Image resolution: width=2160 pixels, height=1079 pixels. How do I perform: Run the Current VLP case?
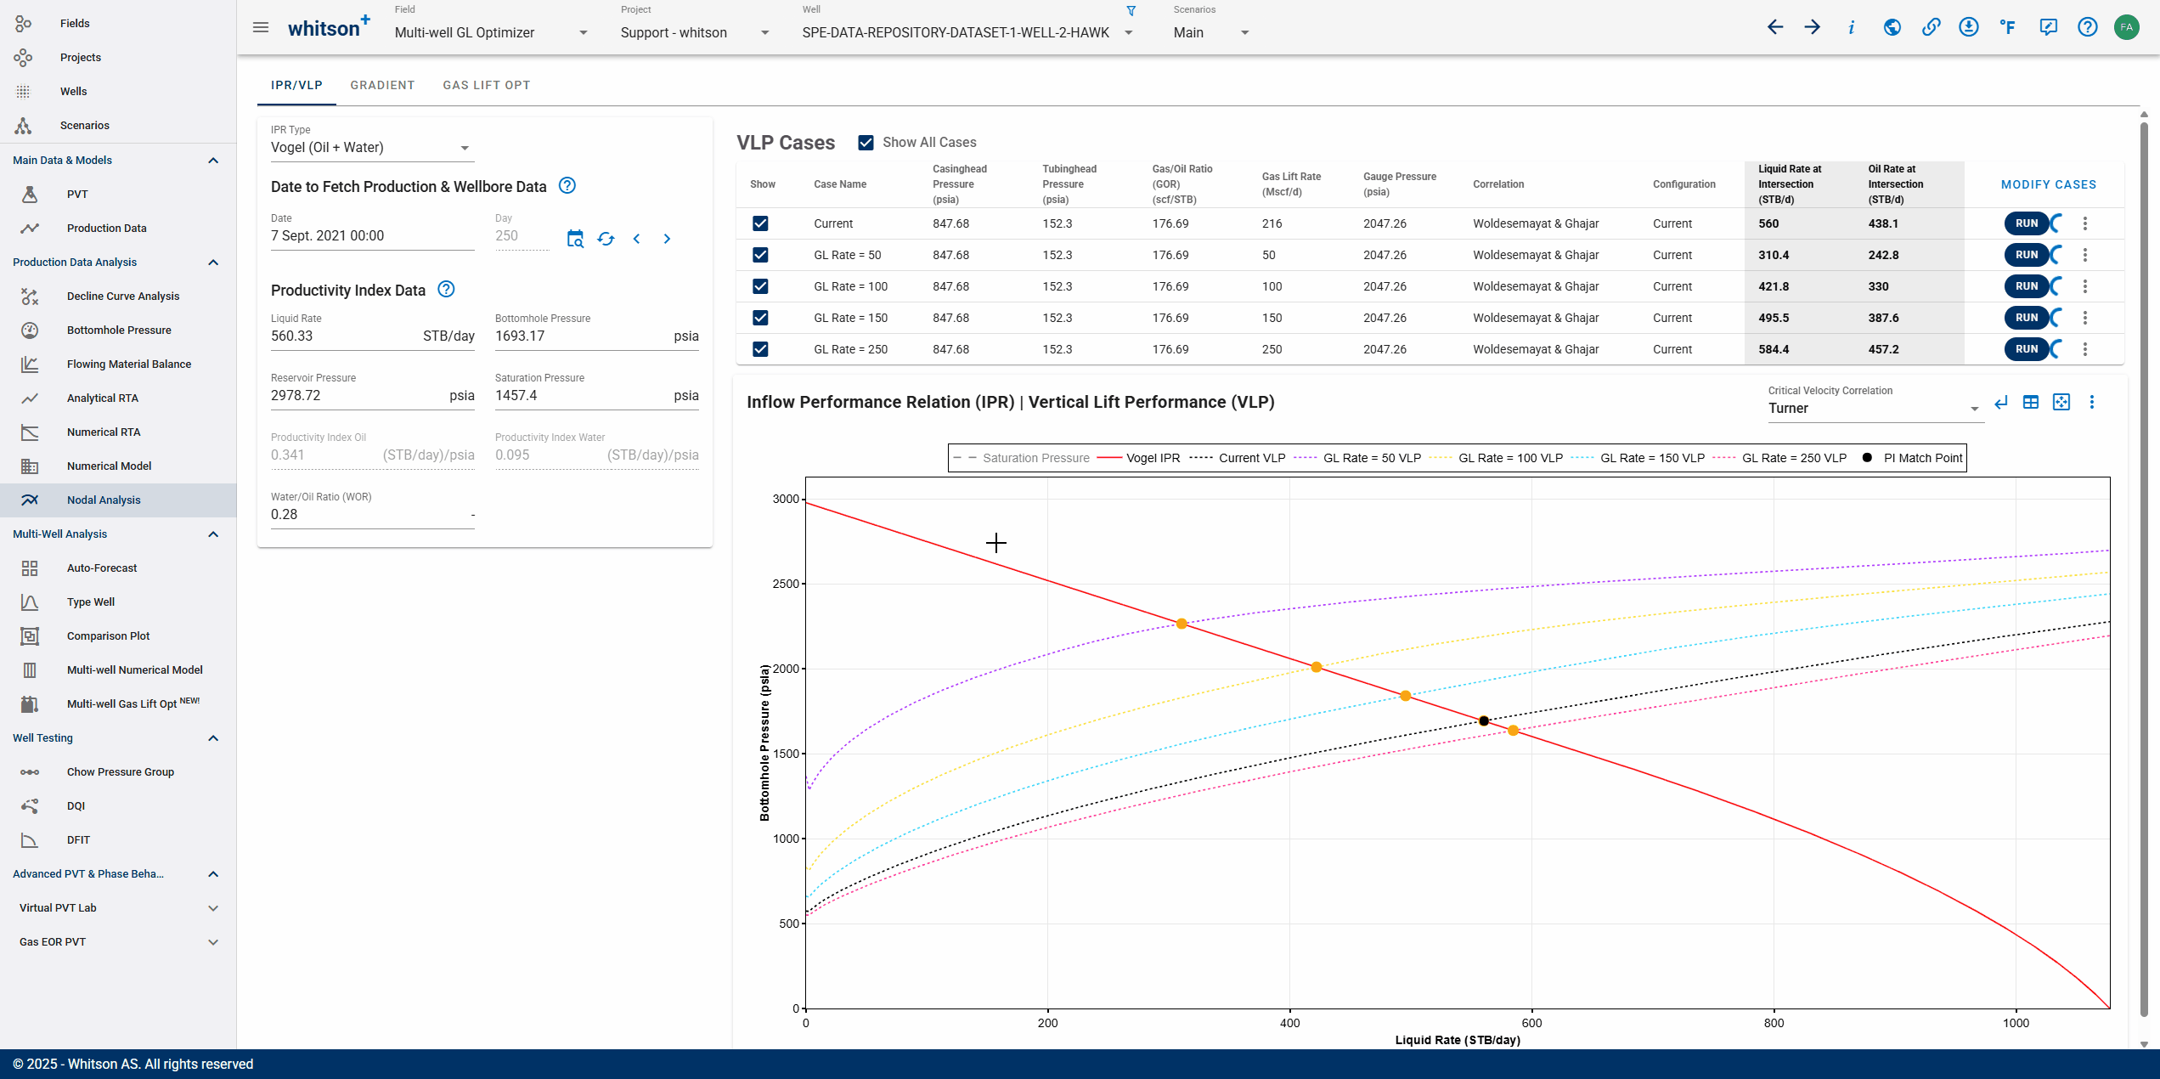2027,223
